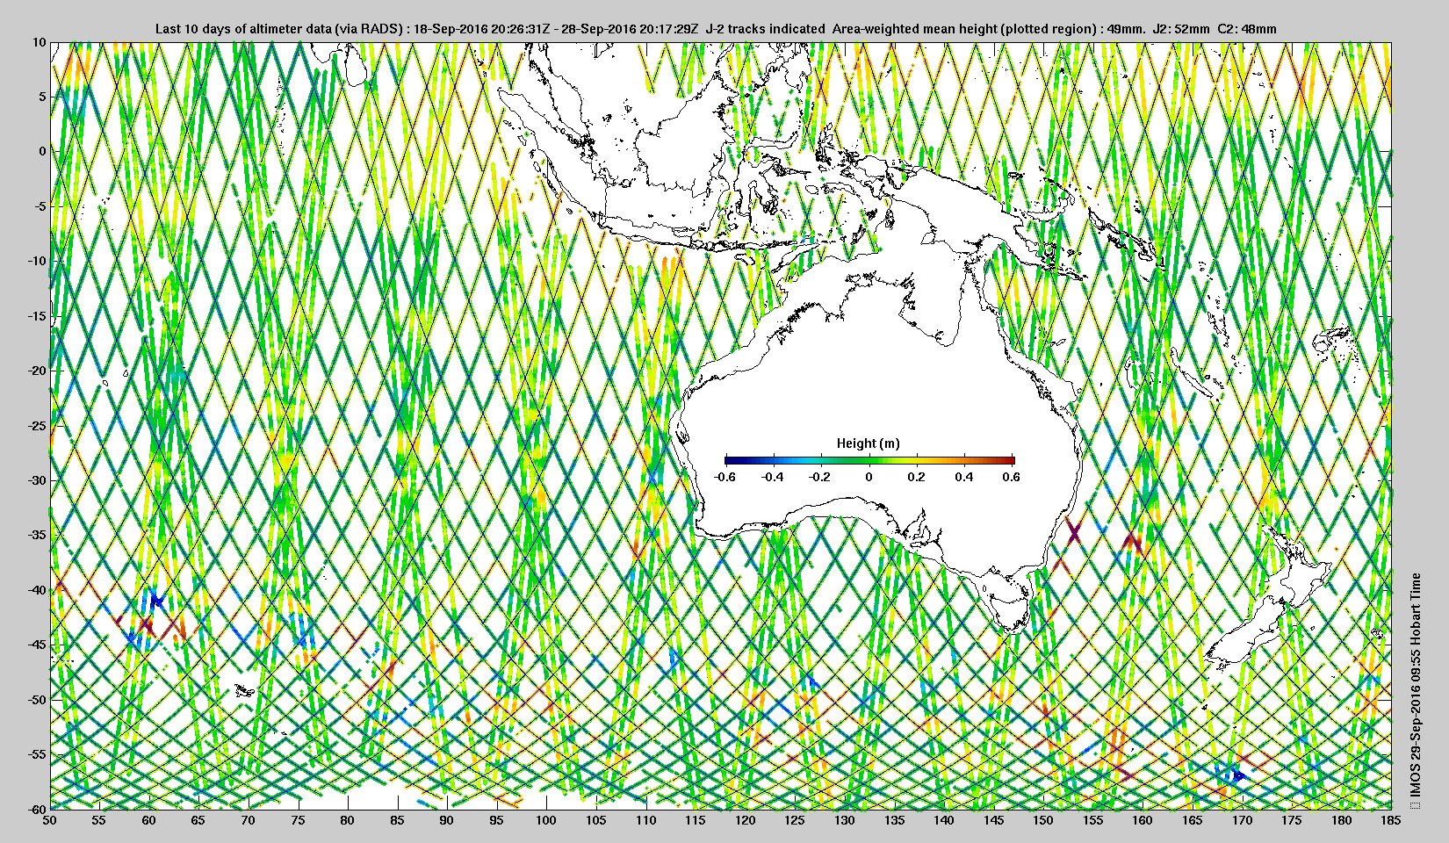Viewport: 1449px width, 843px height.
Task: Click latitude tick label '-40'
Action: coord(36,590)
